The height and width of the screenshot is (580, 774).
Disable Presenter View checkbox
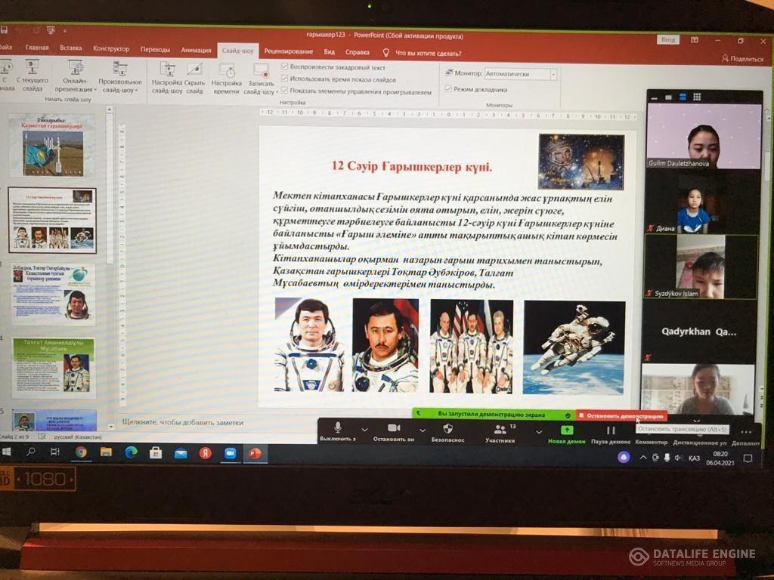click(448, 89)
